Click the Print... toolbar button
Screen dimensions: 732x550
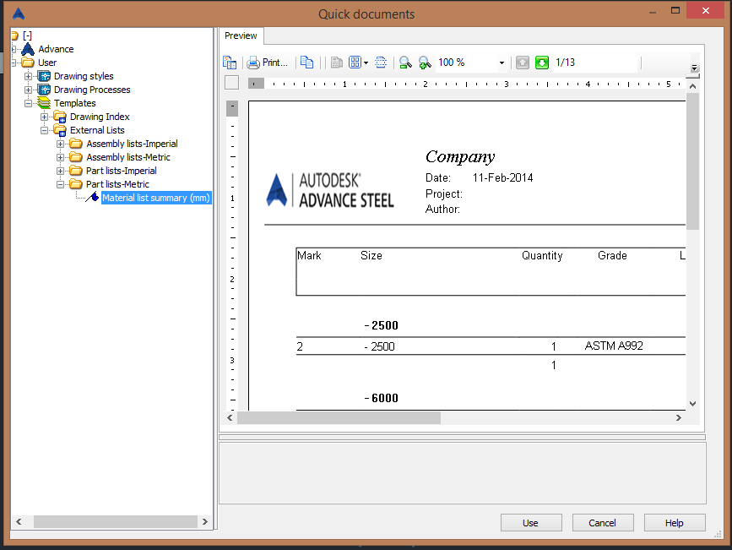pyautogui.click(x=268, y=63)
